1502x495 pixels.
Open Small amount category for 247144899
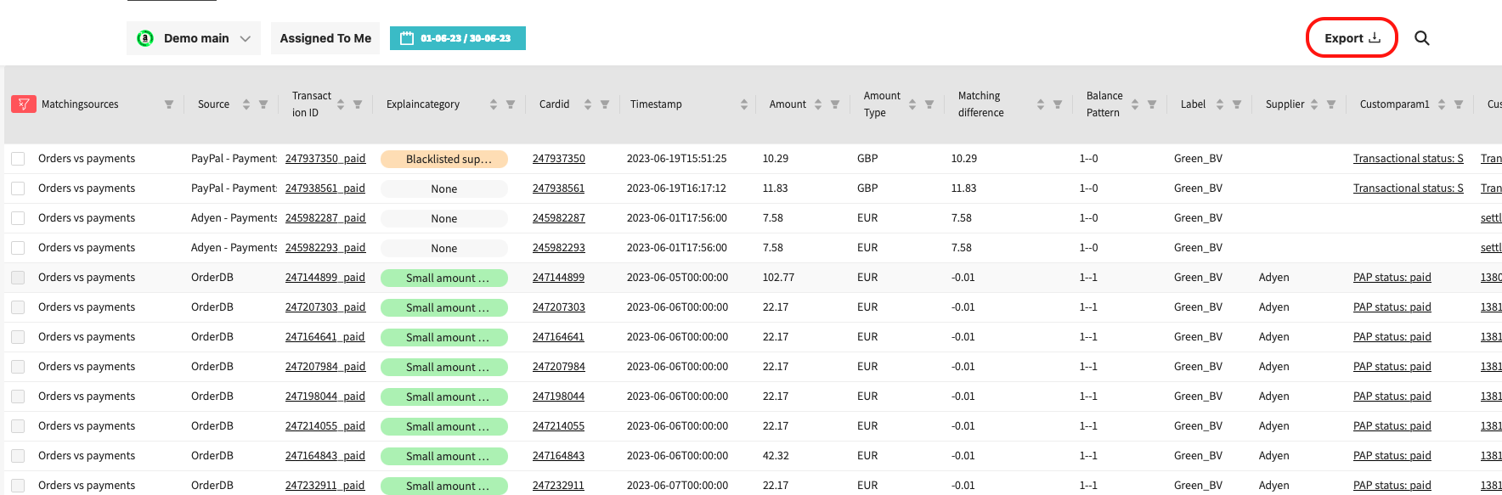click(444, 278)
